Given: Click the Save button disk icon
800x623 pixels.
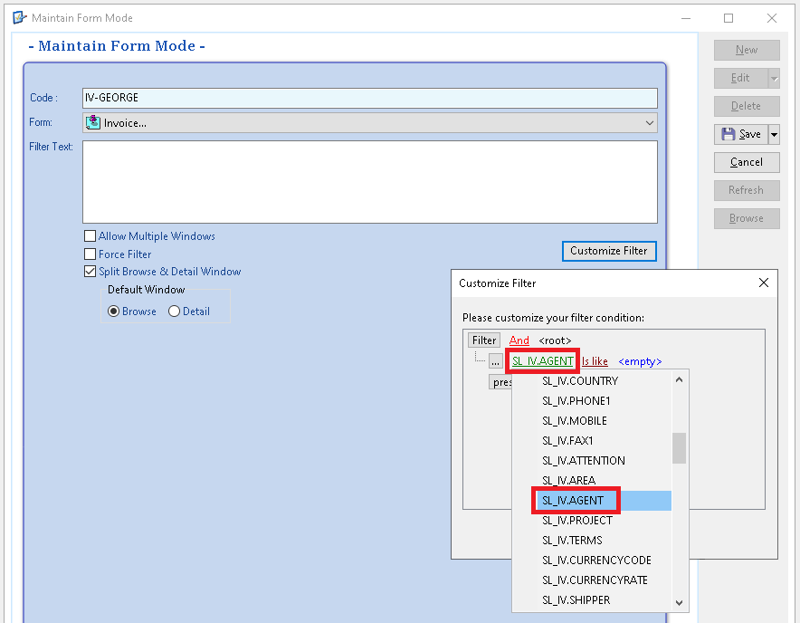Looking at the screenshot, I should (x=729, y=134).
